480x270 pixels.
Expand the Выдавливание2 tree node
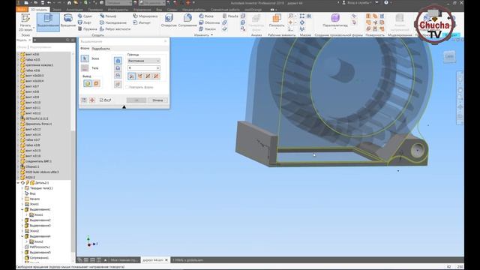(x=22, y=220)
